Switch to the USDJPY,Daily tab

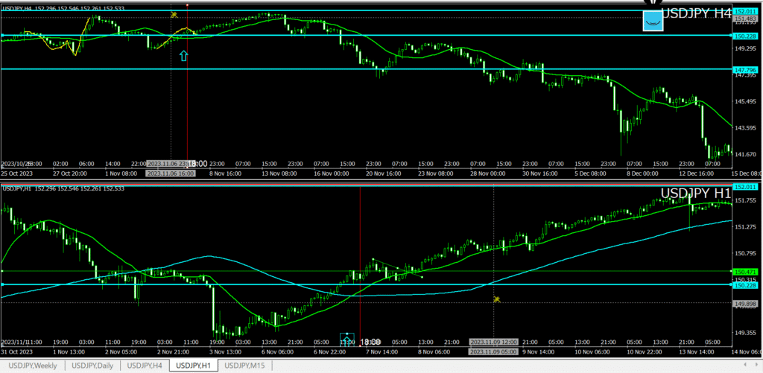[x=92, y=366]
